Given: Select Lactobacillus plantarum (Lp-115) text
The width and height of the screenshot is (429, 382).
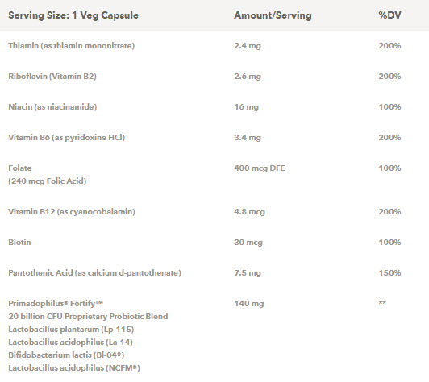Looking at the screenshot, I should pos(71,330).
